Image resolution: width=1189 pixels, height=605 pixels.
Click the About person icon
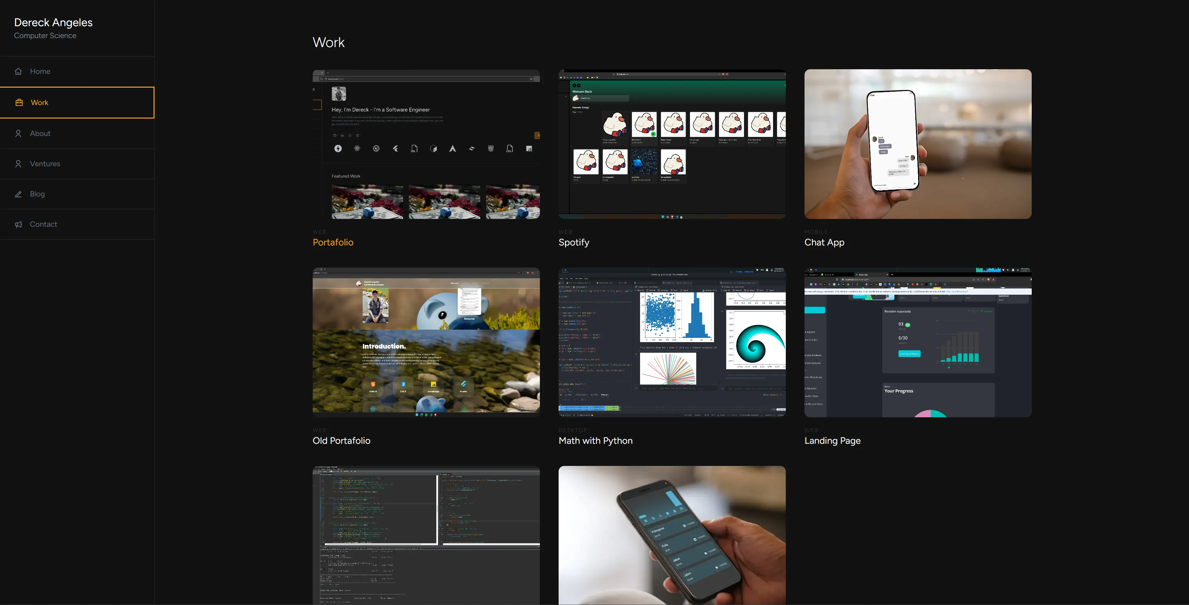(18, 133)
